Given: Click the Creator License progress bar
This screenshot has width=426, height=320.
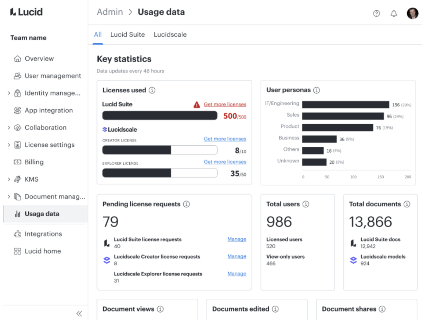Looking at the screenshot, I should pos(160,150).
